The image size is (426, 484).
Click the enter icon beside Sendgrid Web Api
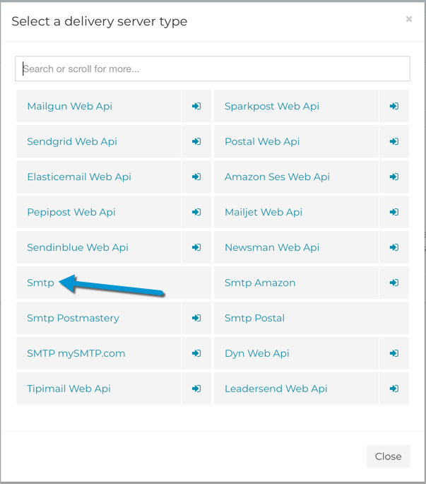pyautogui.click(x=196, y=141)
